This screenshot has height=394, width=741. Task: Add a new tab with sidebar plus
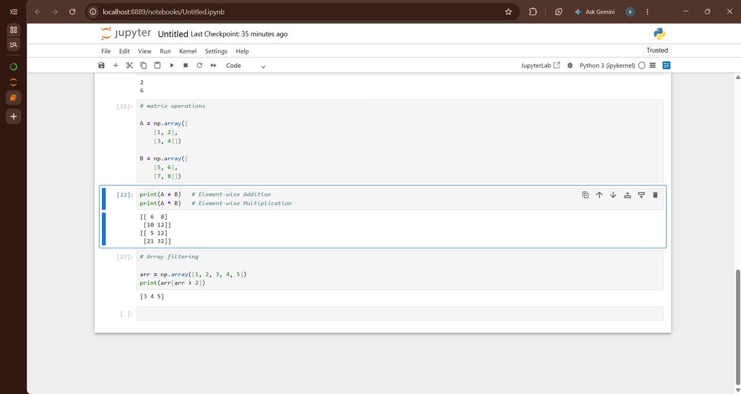14,116
